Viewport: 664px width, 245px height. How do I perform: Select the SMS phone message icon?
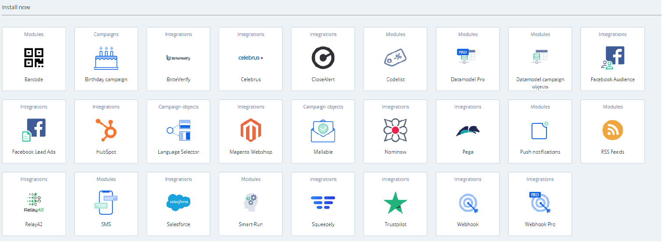[x=106, y=202]
